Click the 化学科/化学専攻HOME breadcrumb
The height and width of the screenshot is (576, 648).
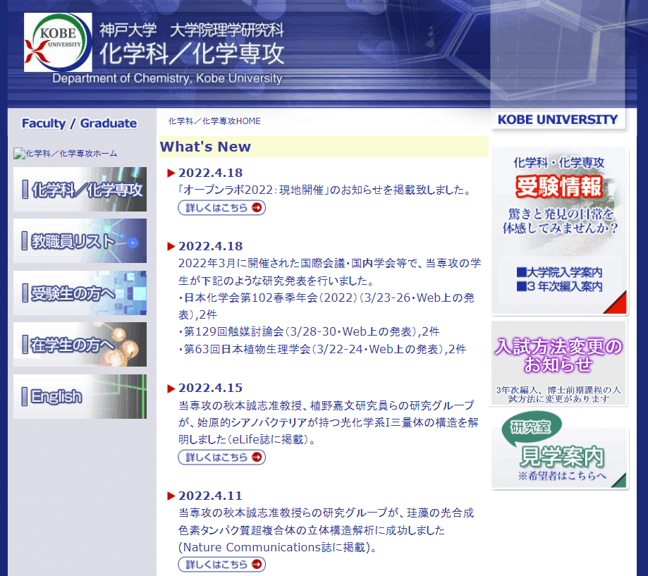[x=214, y=121]
